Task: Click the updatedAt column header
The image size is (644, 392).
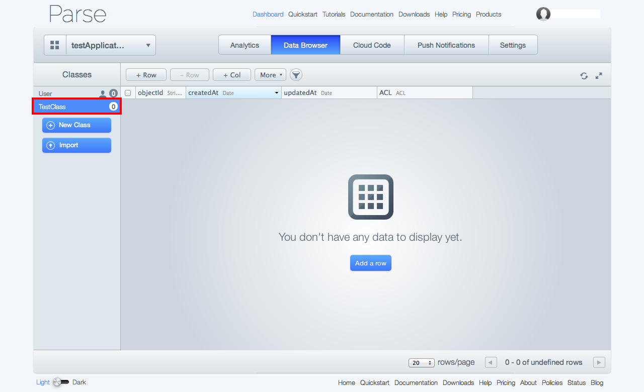Action: (x=330, y=93)
